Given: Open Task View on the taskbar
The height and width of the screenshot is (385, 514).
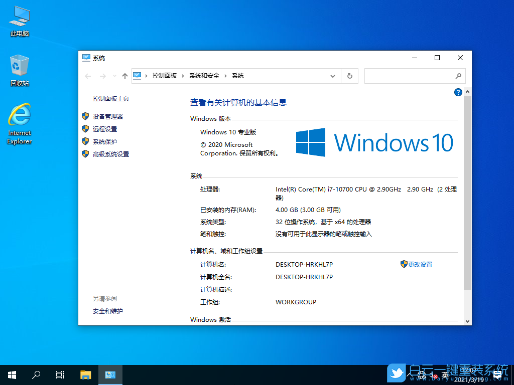Looking at the screenshot, I should (60, 374).
